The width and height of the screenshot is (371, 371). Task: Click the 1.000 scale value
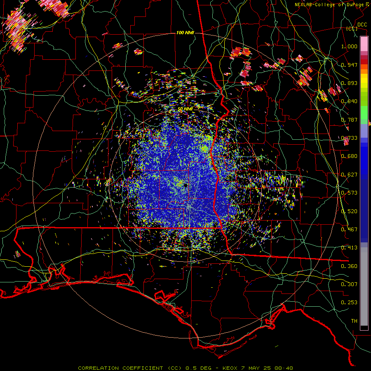pos(349,46)
